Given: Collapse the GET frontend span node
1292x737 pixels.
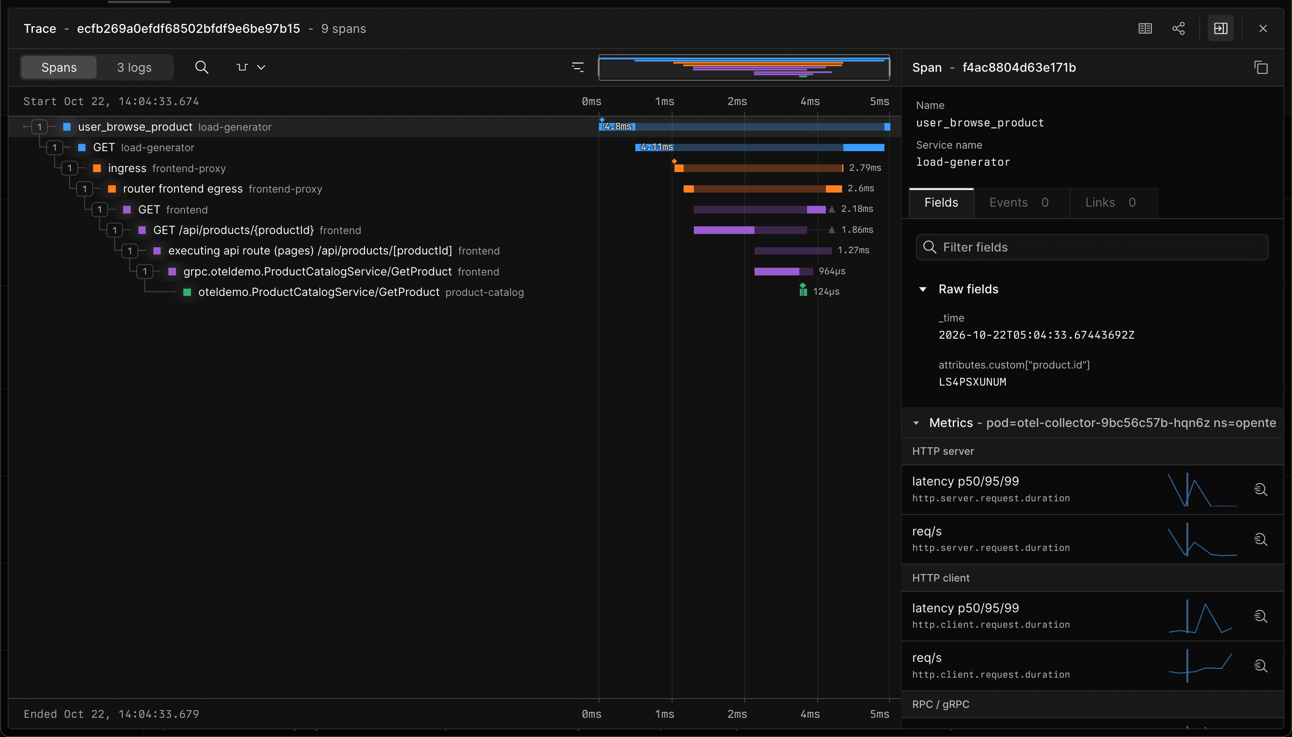Looking at the screenshot, I should coord(100,210).
